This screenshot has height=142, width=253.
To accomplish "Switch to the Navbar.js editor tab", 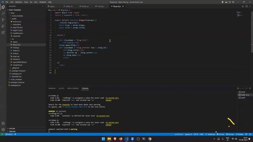I will [85, 6].
